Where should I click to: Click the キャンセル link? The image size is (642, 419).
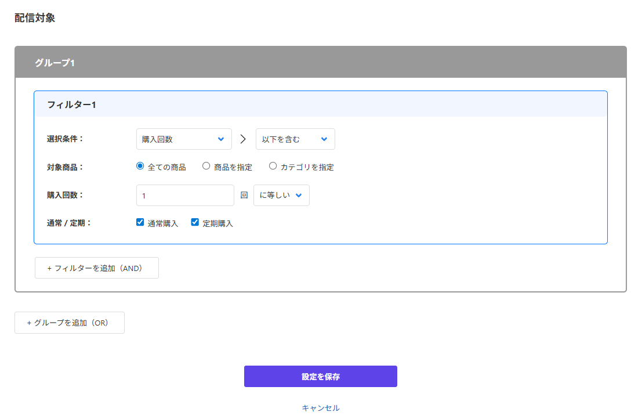point(320,408)
